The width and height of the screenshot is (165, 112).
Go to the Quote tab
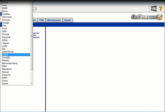click(67, 20)
